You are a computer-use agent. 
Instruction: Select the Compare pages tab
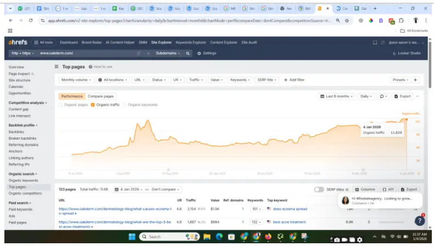tap(101, 96)
